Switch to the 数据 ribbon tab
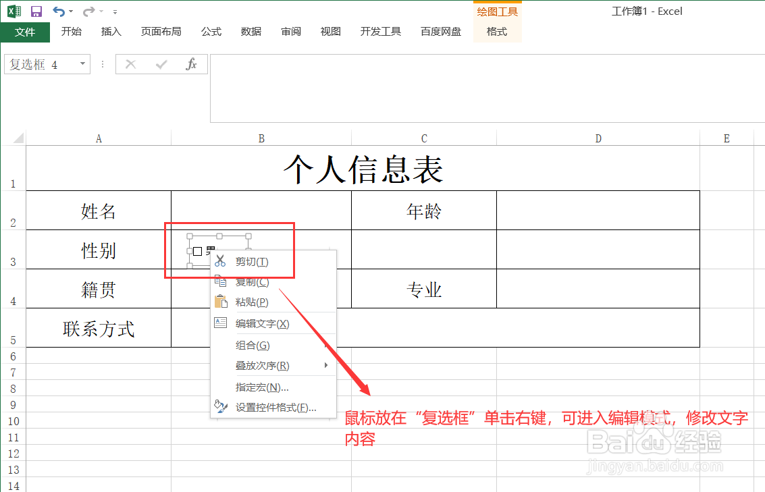Screen dimensions: 765x492 [x=251, y=32]
